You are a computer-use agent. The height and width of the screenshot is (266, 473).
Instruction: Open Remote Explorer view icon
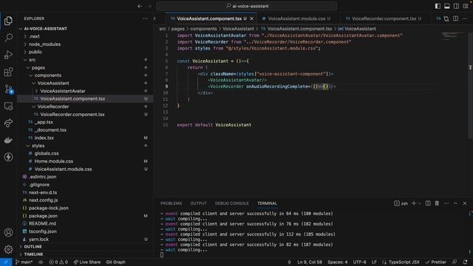(8, 106)
